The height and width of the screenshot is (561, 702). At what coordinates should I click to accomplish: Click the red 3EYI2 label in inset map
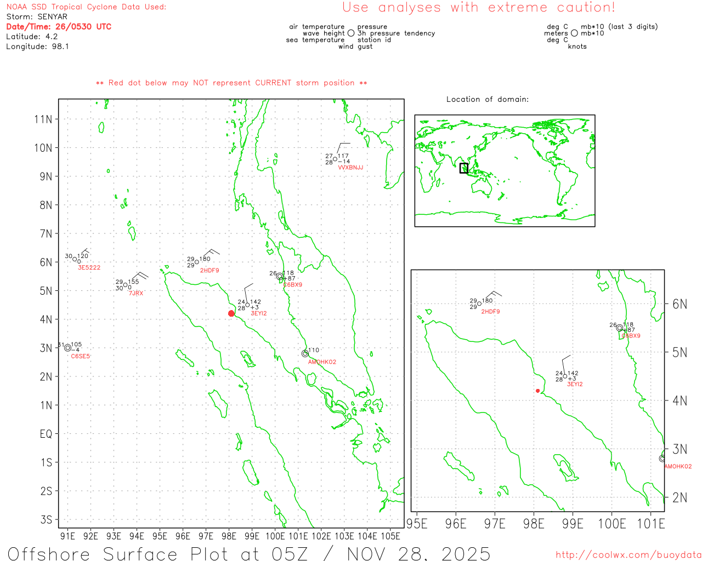(x=575, y=385)
